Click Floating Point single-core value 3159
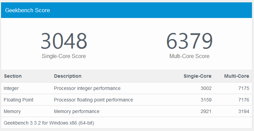 [206, 100]
